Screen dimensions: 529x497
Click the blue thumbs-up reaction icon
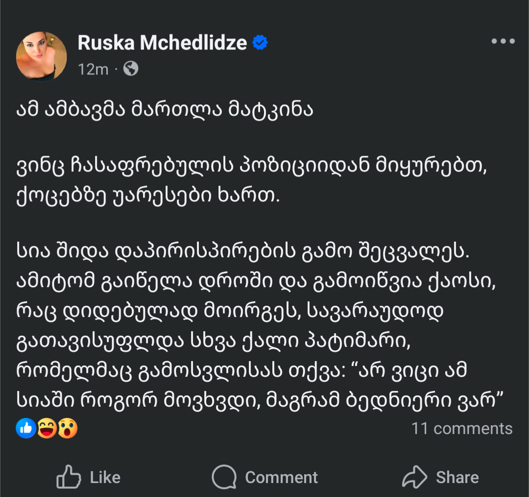click(x=26, y=428)
